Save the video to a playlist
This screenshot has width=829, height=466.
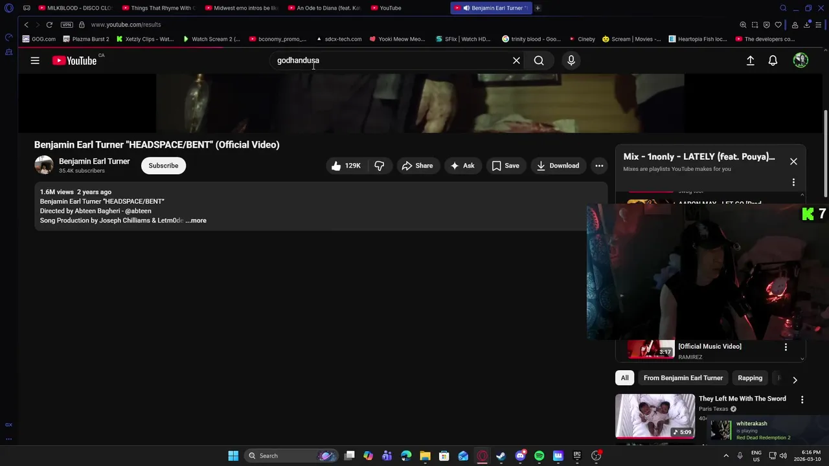(x=505, y=166)
